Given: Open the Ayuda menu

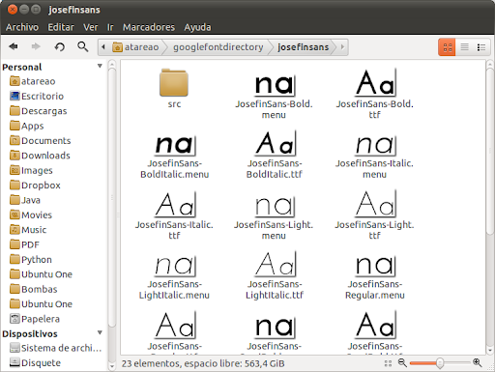Looking at the screenshot, I should pos(197,27).
